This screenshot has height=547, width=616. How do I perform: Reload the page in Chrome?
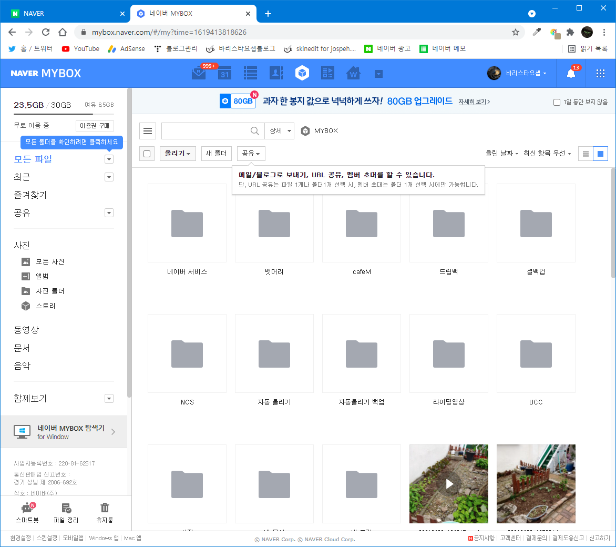tap(46, 32)
